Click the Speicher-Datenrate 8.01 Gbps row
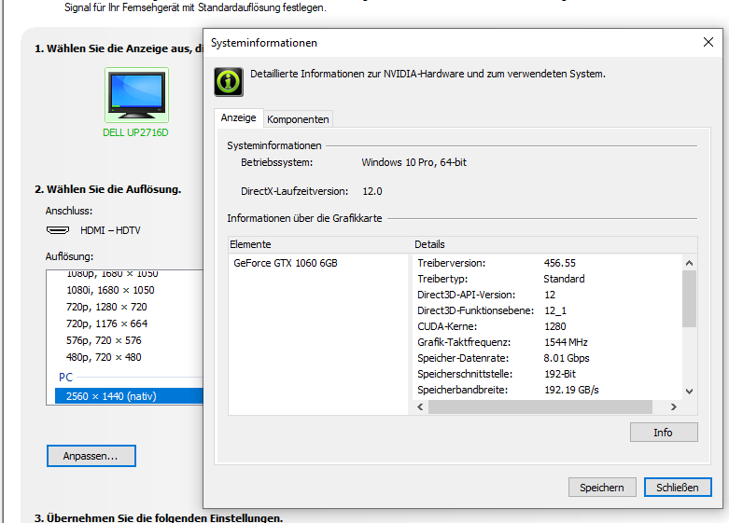 tap(547, 358)
